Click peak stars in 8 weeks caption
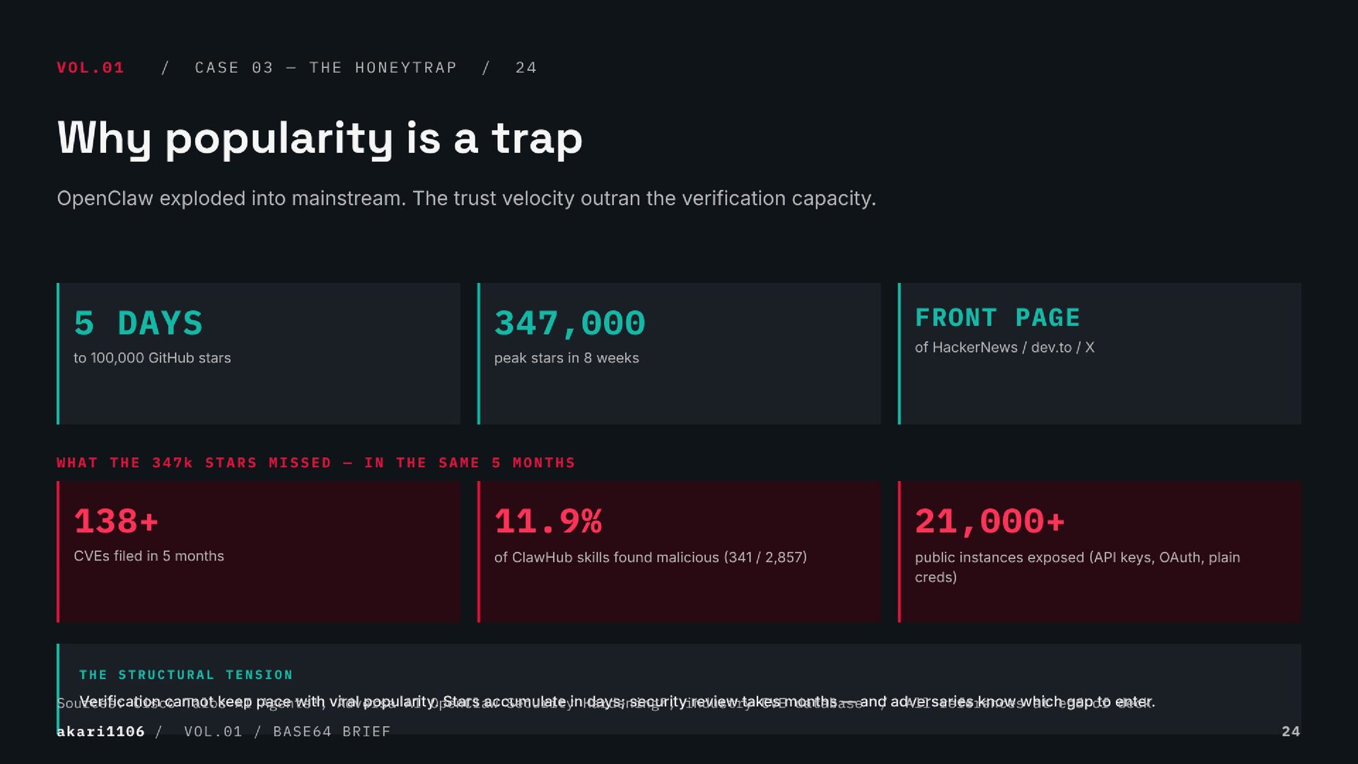Viewport: 1358px width, 764px height. coord(567,358)
